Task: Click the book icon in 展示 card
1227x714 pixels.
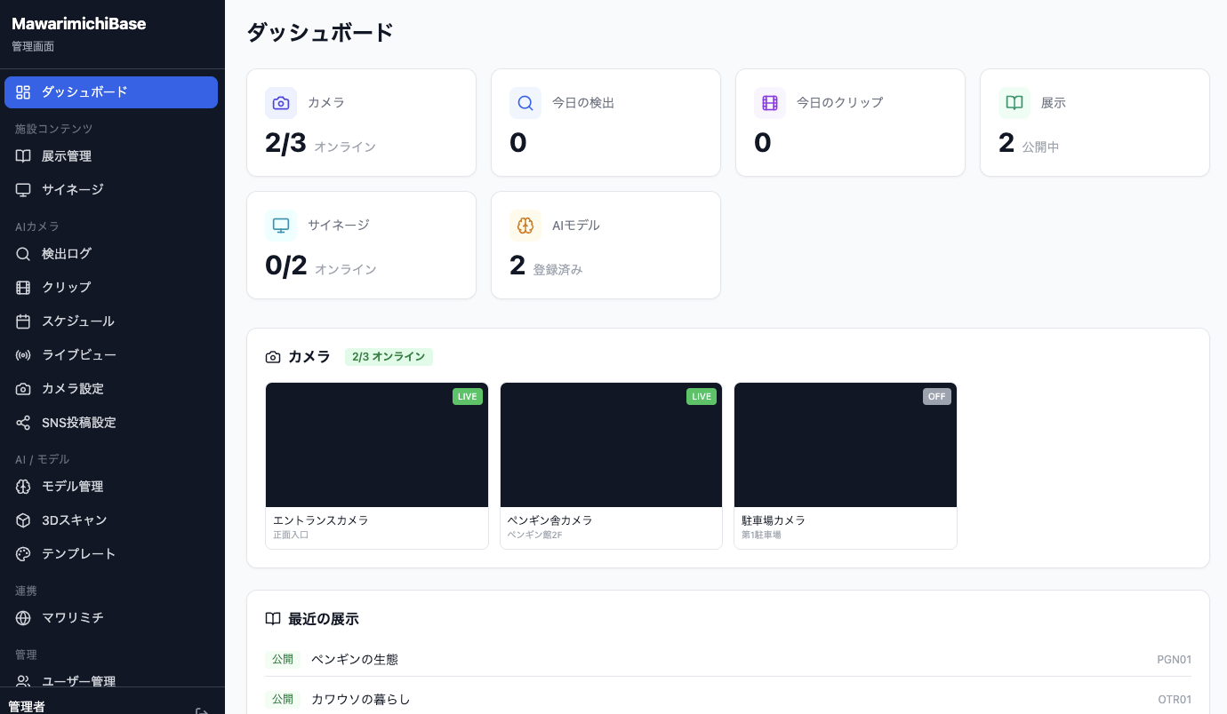Action: coord(1014,103)
